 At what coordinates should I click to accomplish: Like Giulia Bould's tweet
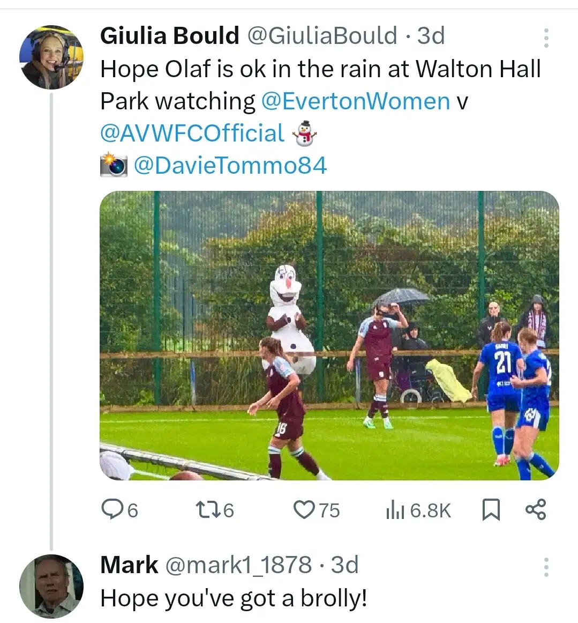304,509
